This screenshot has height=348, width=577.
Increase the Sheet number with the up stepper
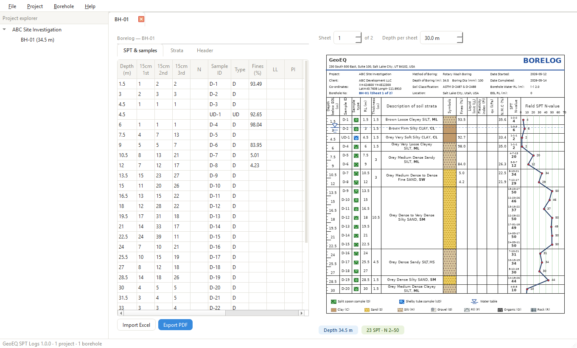[x=359, y=35]
